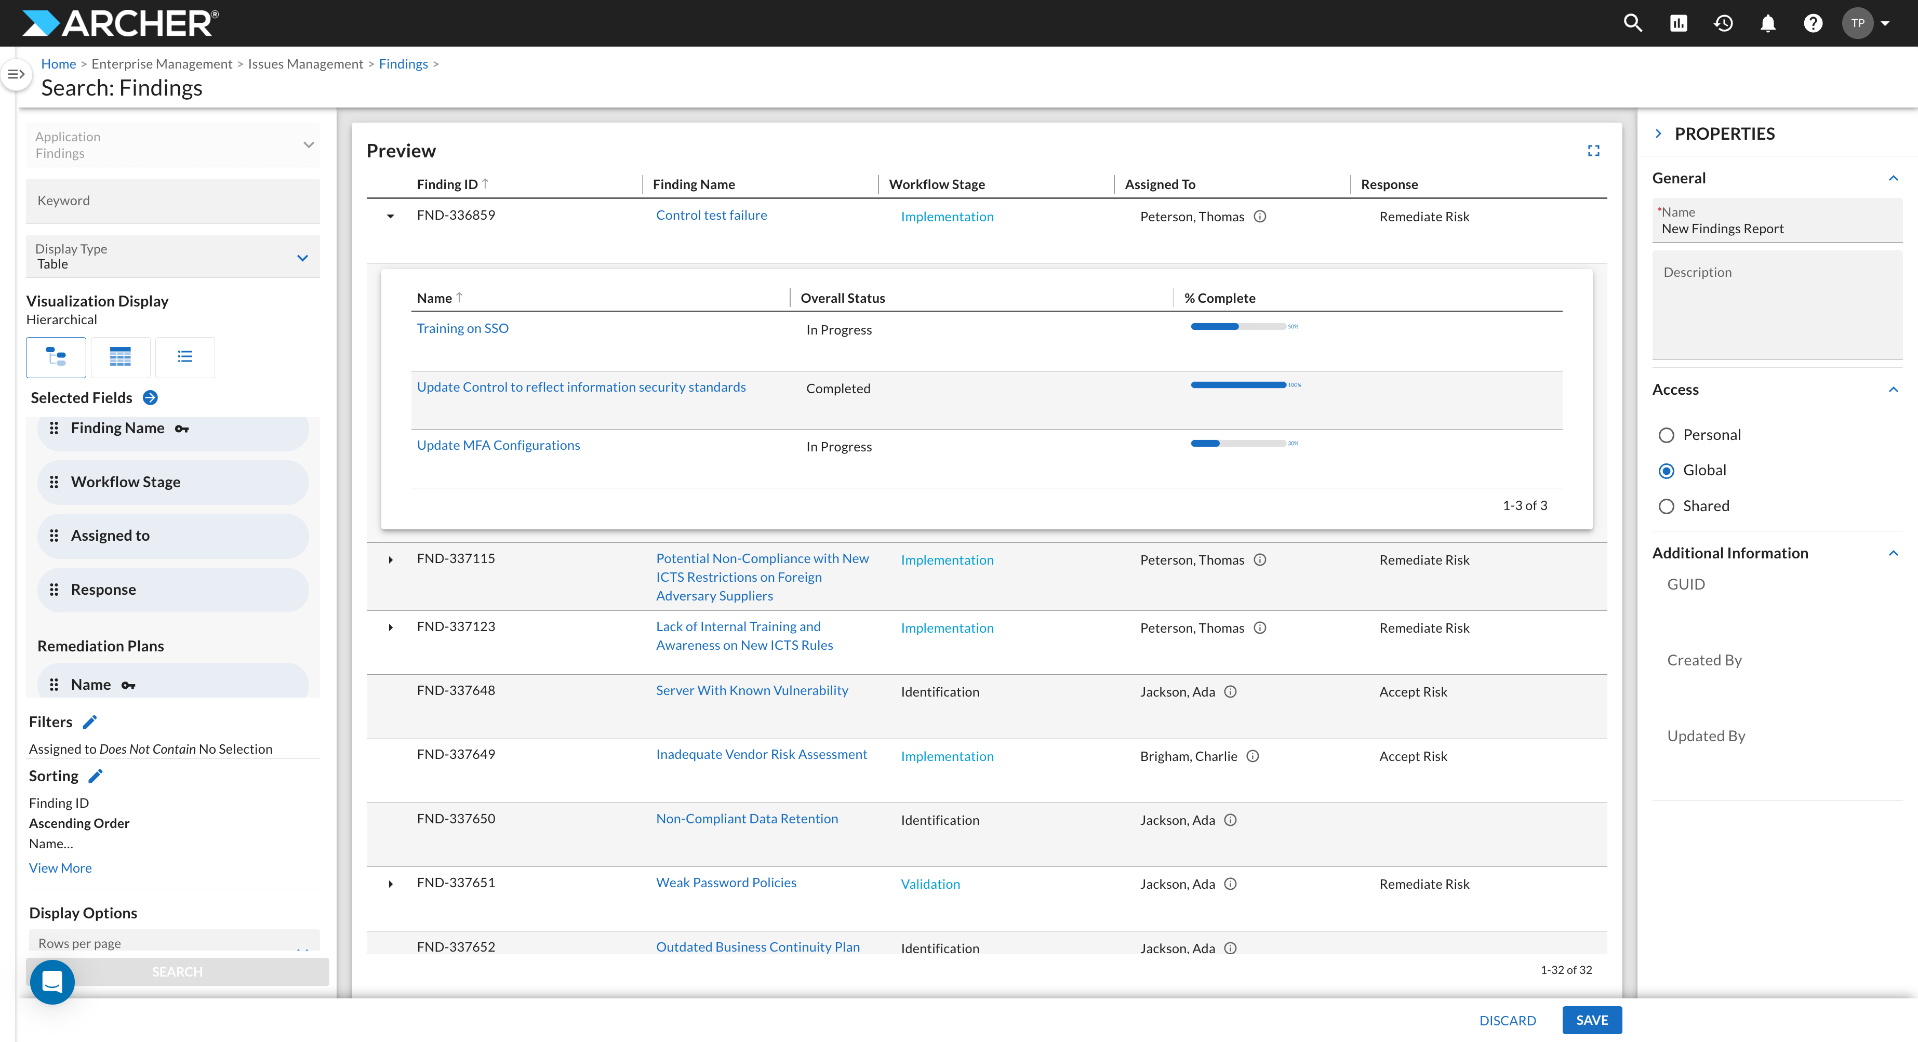Open the search magnifier in top bar
The height and width of the screenshot is (1042, 1918).
point(1632,23)
